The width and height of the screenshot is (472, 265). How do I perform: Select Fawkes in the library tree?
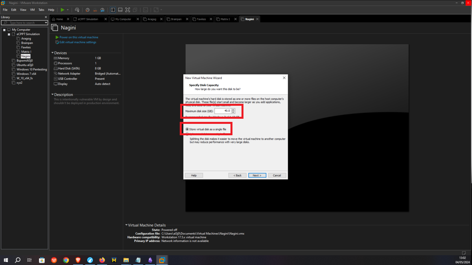tap(26, 47)
